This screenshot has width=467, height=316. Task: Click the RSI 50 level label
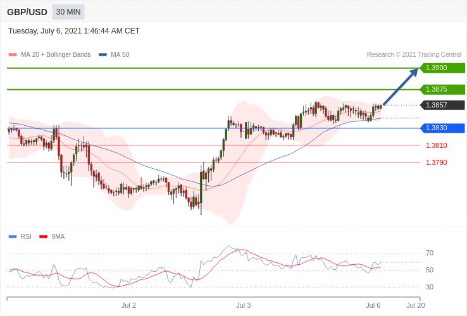[430, 270]
